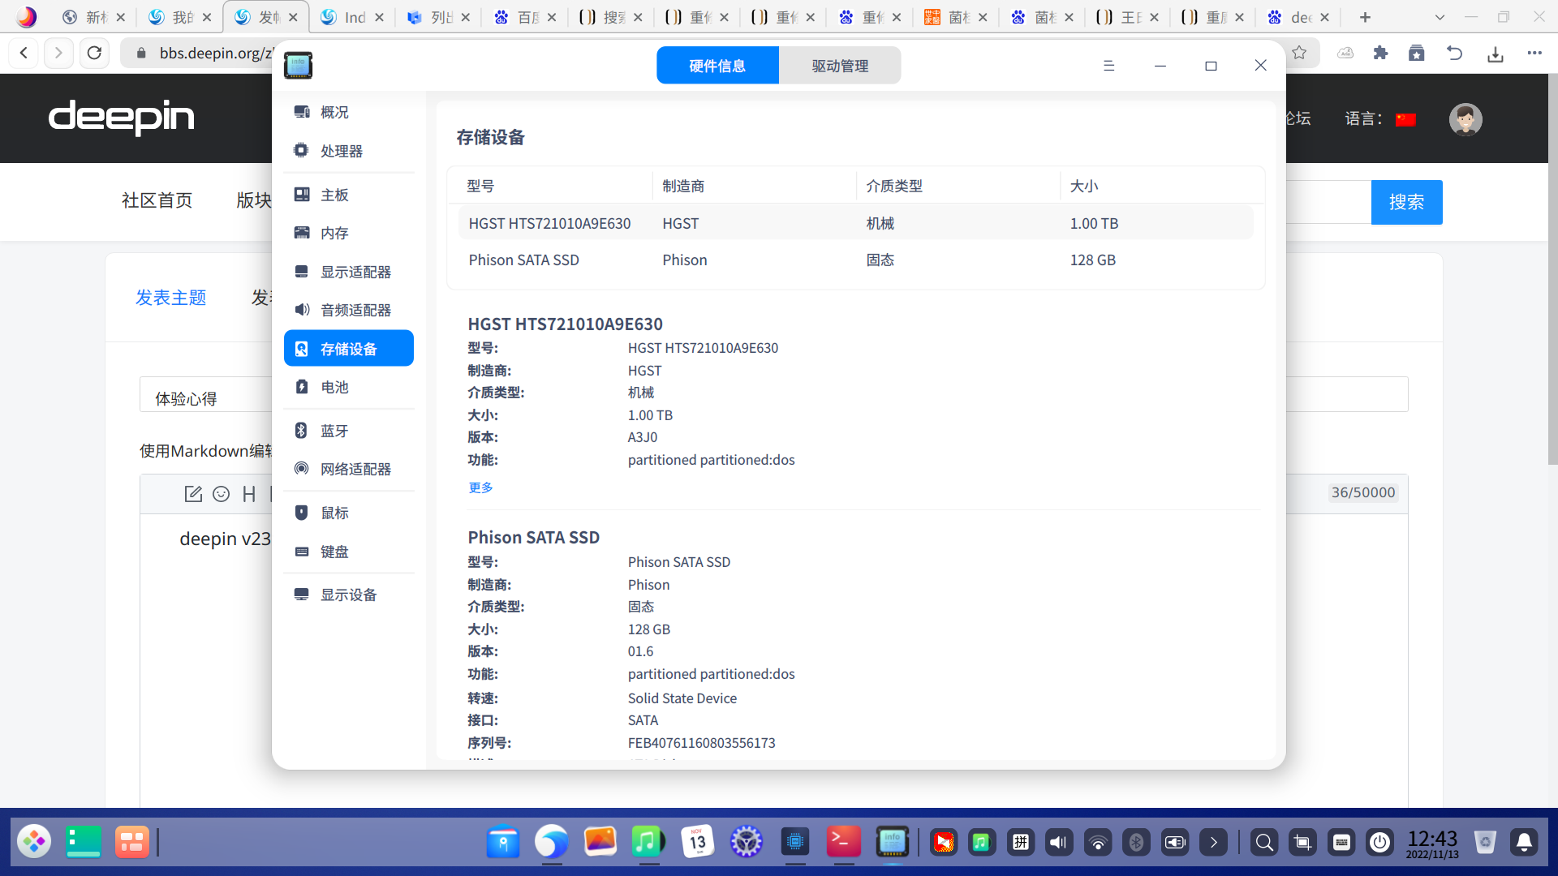Click the 更多 link under HGST details
This screenshot has width=1558, height=876.
[x=480, y=487]
